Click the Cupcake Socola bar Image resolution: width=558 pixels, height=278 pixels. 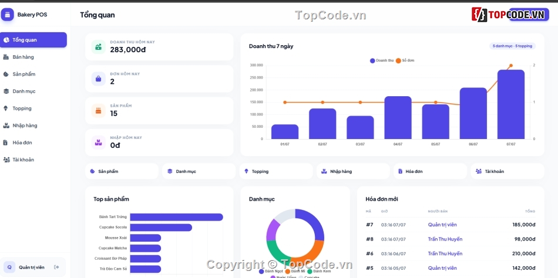tap(161, 228)
